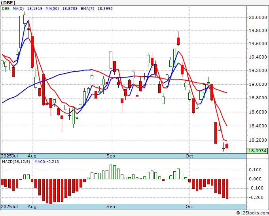Click the 19.6000 price axis label

pos(258,44)
